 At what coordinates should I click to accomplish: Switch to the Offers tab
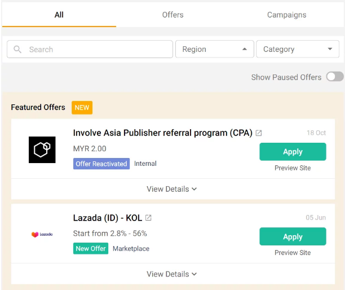coord(172,15)
